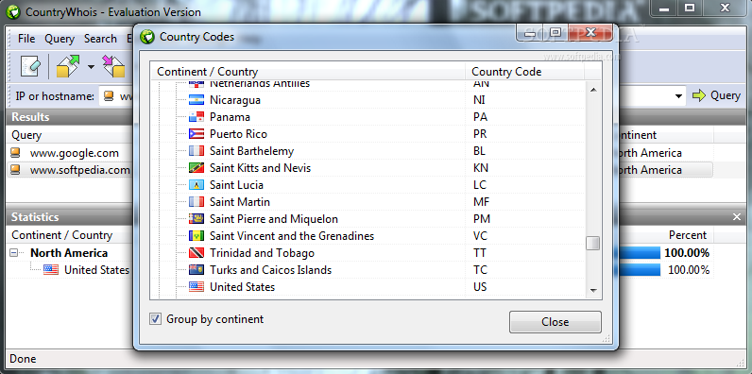This screenshot has width=752, height=374.
Task: Click the export folder icon with green arrow
Action: tap(68, 66)
